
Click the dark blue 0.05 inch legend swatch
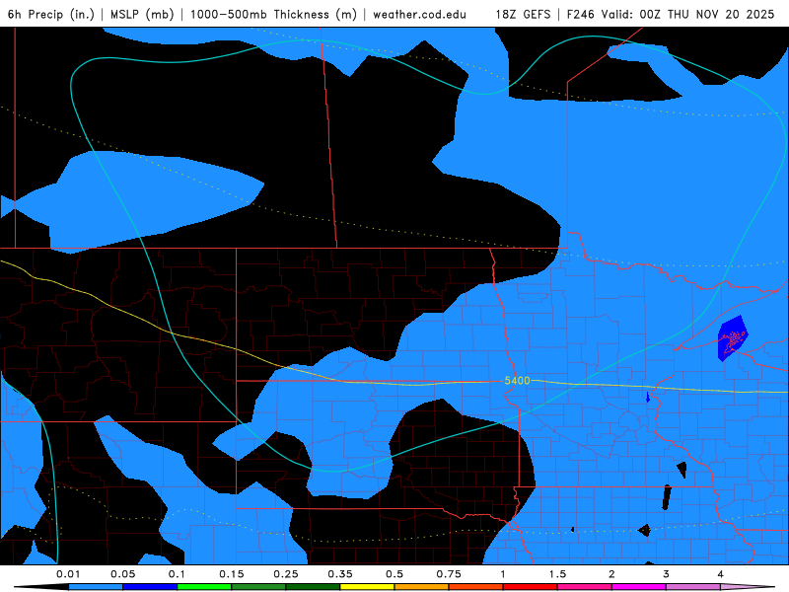150,587
